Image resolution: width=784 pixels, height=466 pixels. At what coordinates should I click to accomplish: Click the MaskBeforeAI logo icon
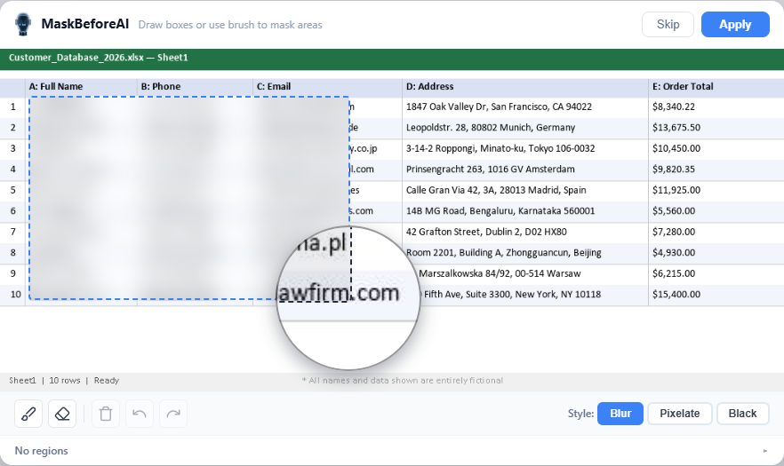click(25, 25)
